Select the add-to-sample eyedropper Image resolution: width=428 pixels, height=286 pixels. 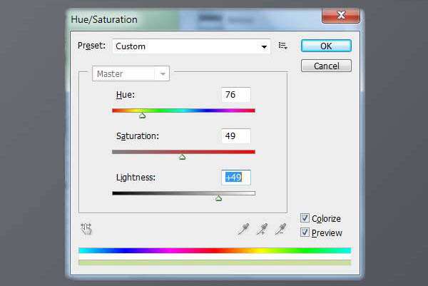tap(263, 229)
